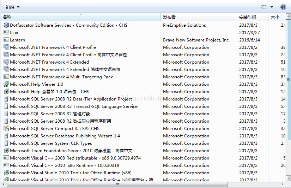Click the SQL Server Compact 3.5 SP2 icon
The height and width of the screenshot is (188, 291).
coord(6,128)
